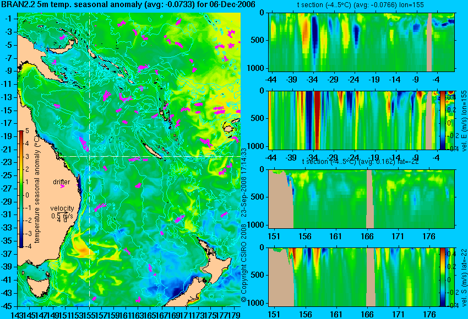
Task: Click the Tasmania landmass on the map
Action: tap(37, 286)
